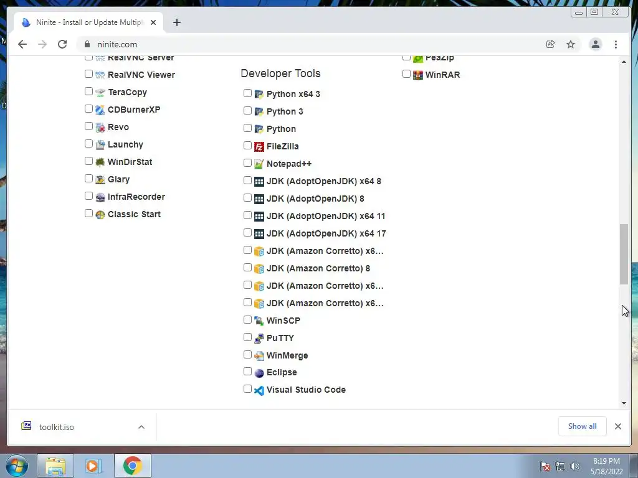The height and width of the screenshot is (478, 638).
Task: Click the Python x64 3 icon
Action: [x=259, y=95]
